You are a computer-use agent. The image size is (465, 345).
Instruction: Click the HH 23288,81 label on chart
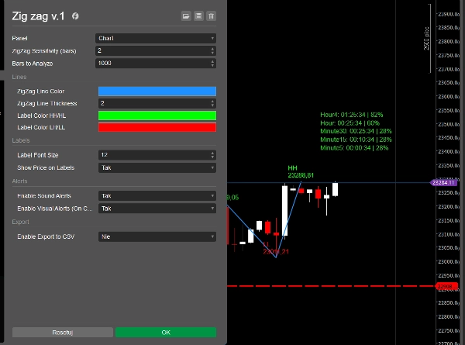[x=300, y=171]
